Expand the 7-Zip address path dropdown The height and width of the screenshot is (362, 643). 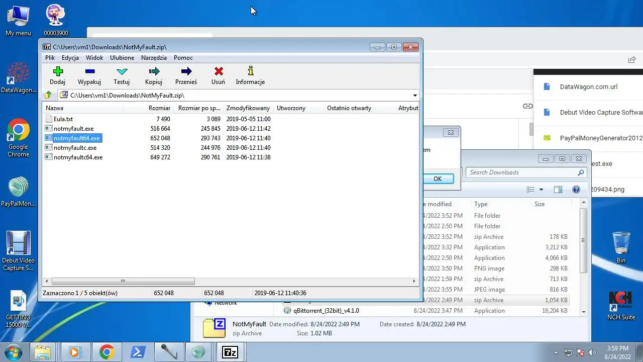415,96
